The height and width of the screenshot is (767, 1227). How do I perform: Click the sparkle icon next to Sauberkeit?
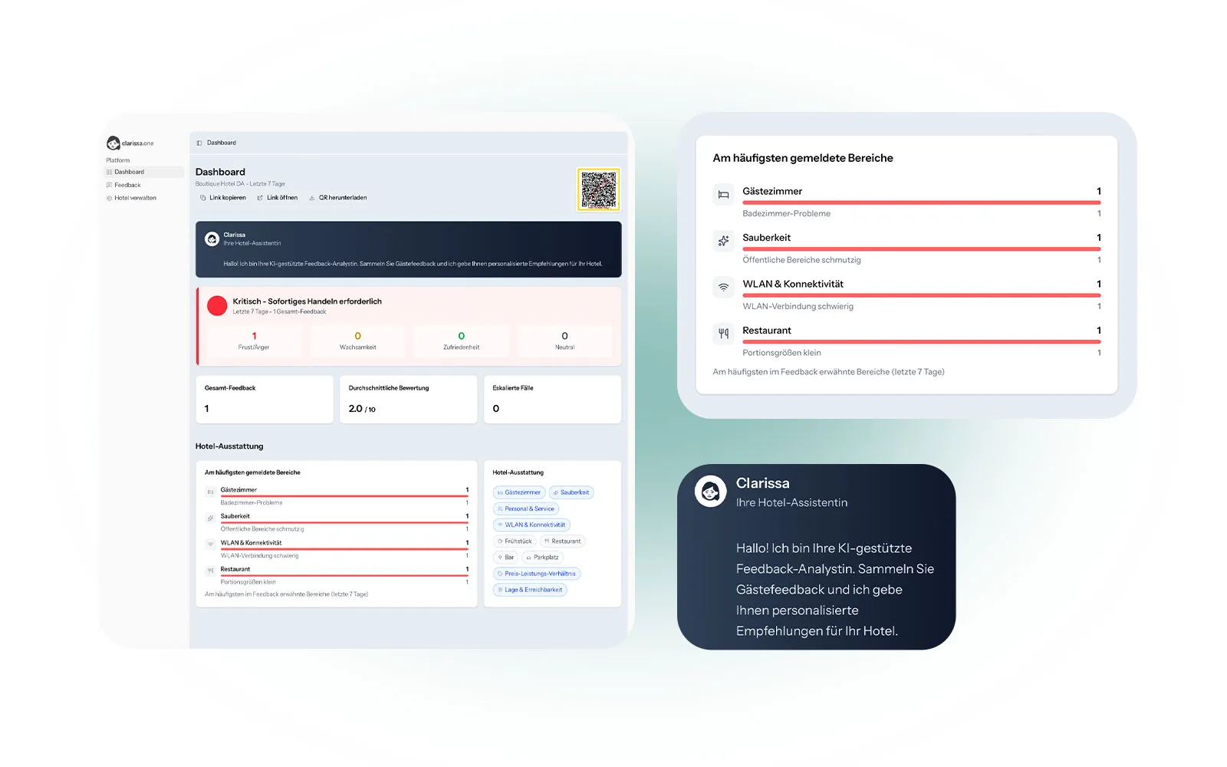[x=723, y=241]
